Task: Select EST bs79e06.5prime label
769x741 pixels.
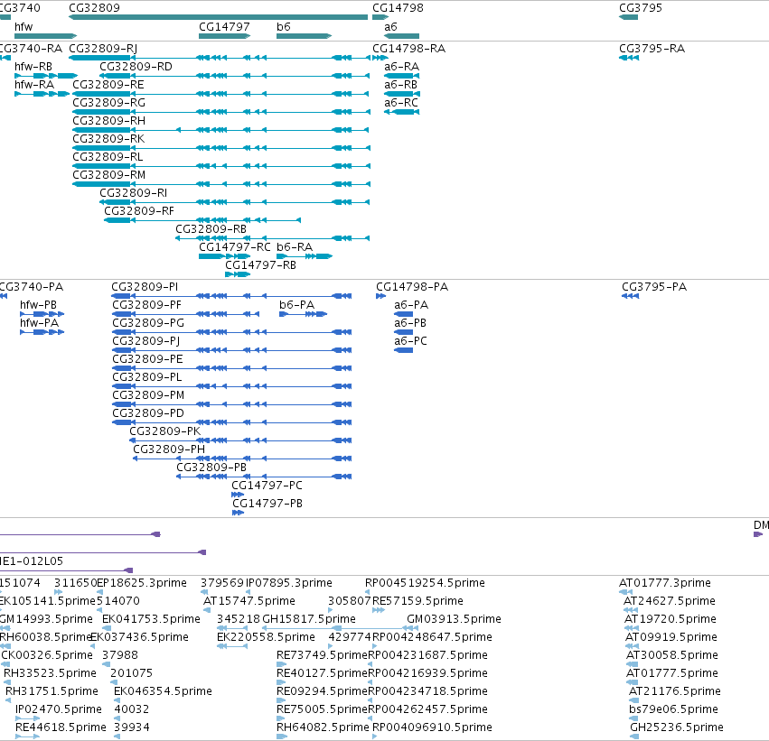Action: coord(673,709)
